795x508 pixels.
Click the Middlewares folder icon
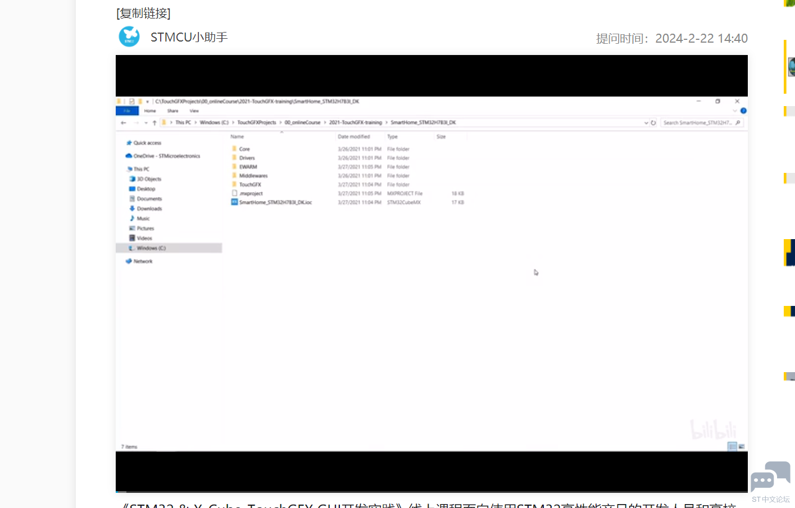[234, 176]
